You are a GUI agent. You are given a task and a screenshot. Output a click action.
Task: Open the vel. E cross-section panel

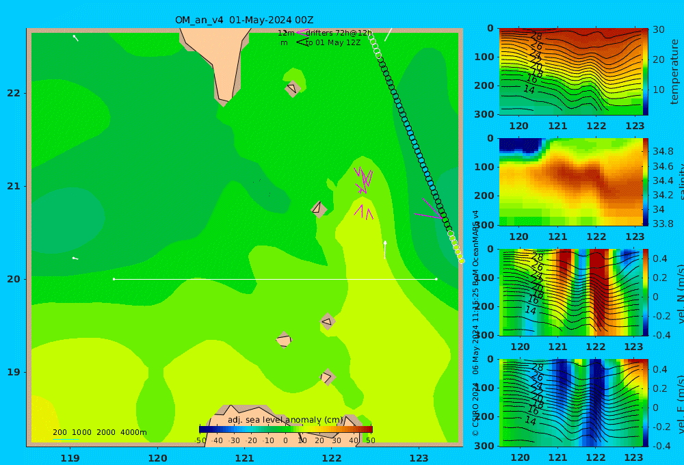tap(570, 403)
